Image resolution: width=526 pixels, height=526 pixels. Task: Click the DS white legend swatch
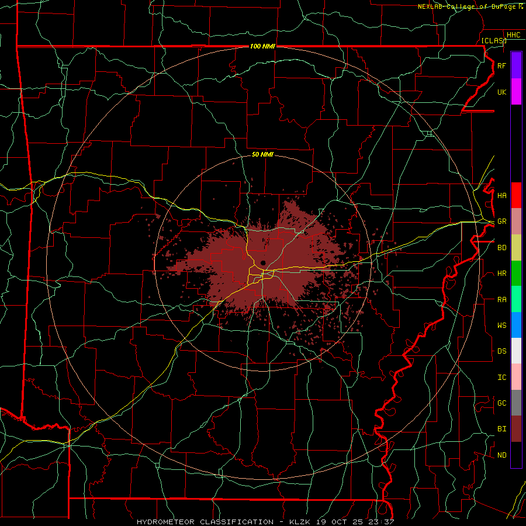(516, 351)
